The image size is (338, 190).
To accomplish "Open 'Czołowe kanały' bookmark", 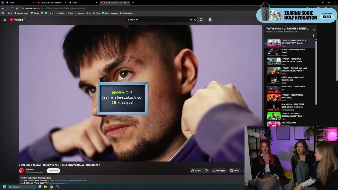I will [x=21, y=13].
